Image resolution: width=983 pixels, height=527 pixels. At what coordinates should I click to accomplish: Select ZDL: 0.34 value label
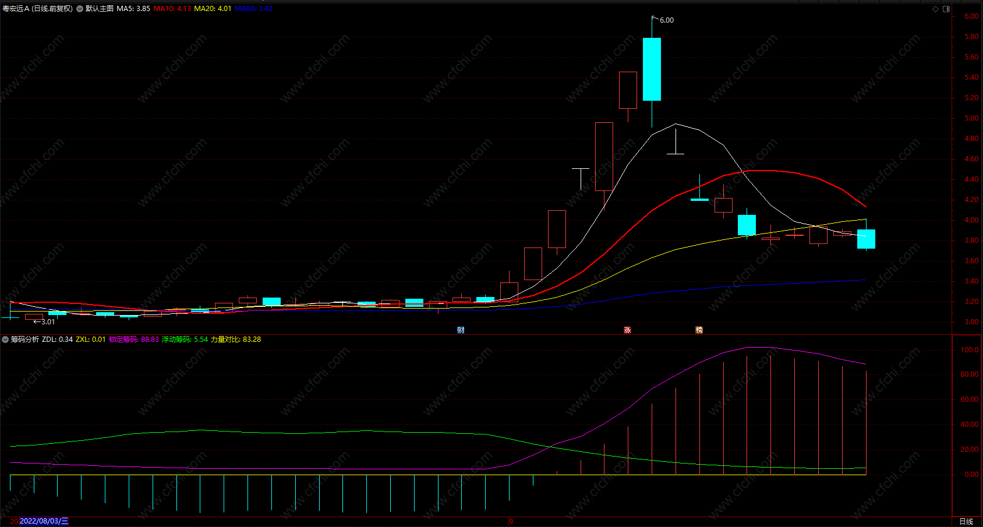[58, 339]
